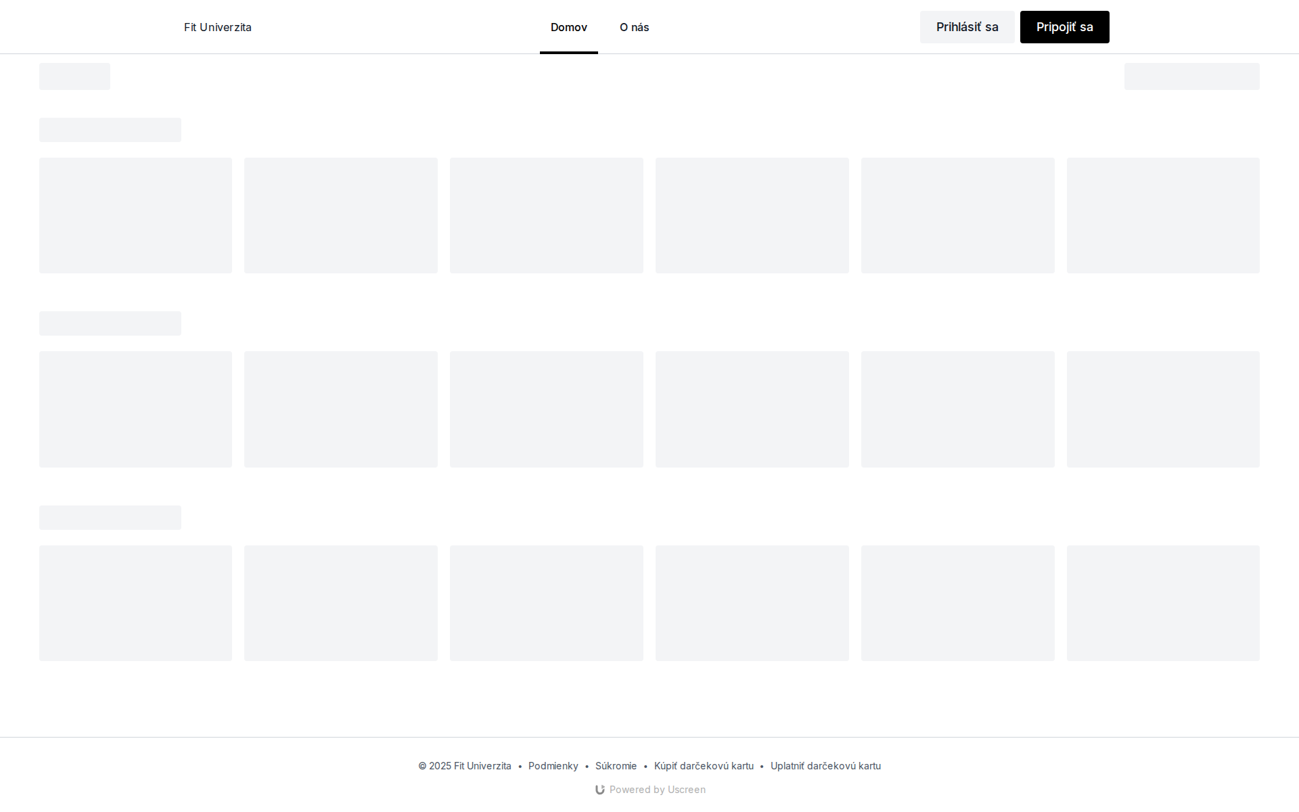Open Uplatniť darčekovú kartu link

tap(826, 765)
